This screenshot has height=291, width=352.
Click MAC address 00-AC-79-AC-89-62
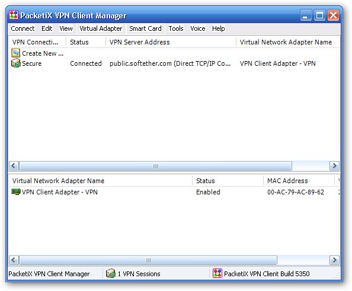296,192
